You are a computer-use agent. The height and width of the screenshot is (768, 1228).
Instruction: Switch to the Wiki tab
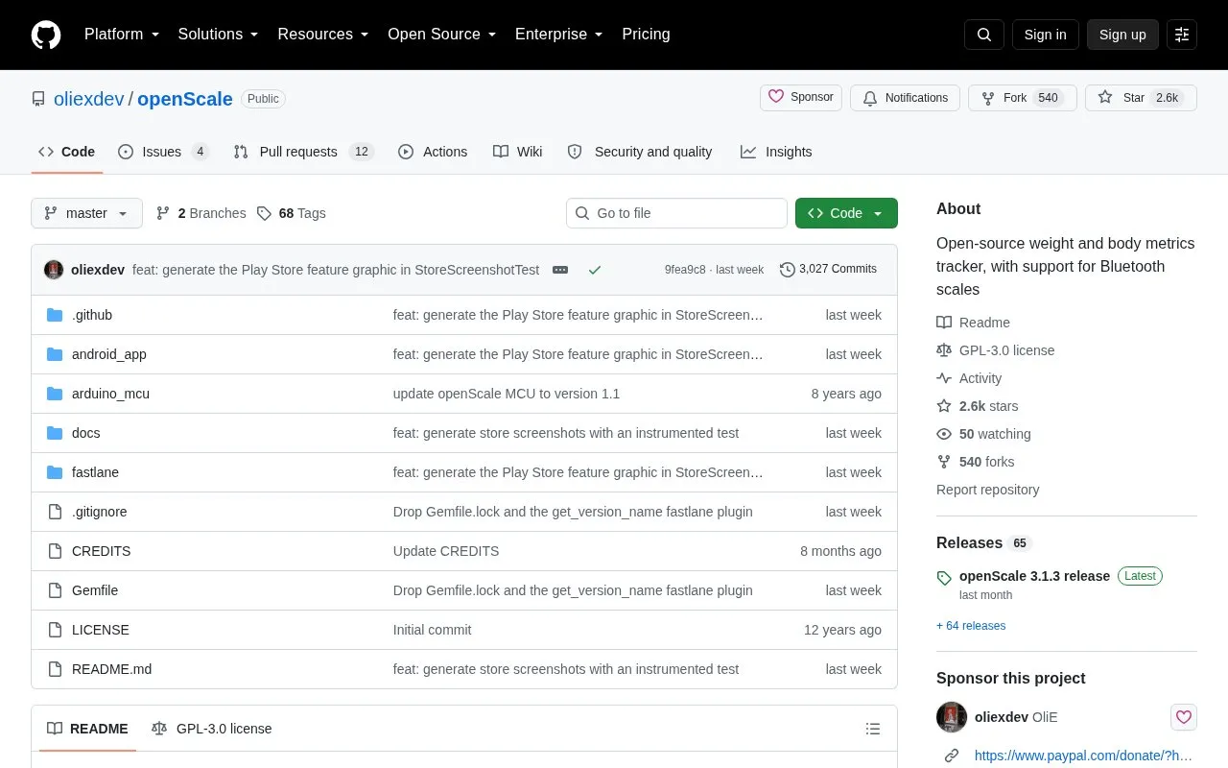click(517, 152)
